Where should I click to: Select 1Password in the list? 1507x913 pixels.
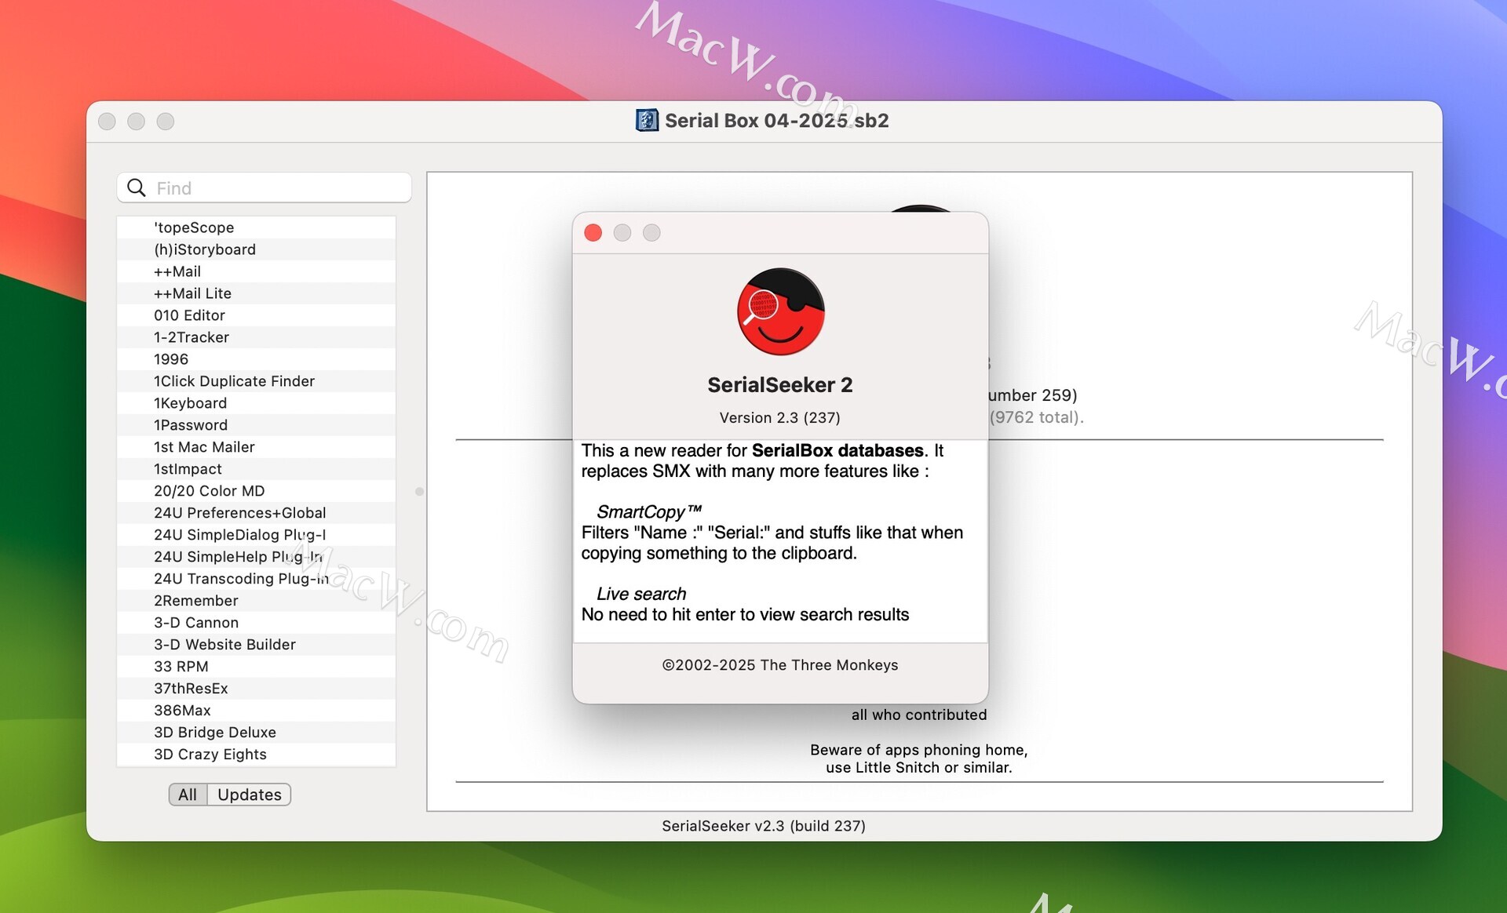click(256, 425)
